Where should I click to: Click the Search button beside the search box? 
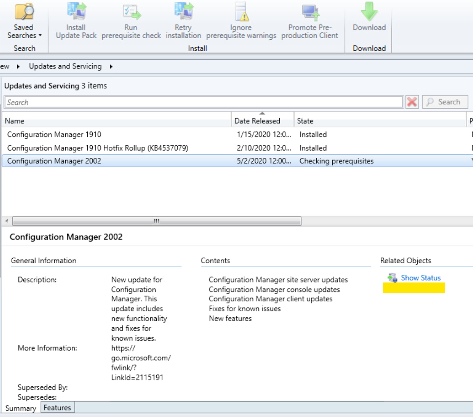pyautogui.click(x=445, y=102)
